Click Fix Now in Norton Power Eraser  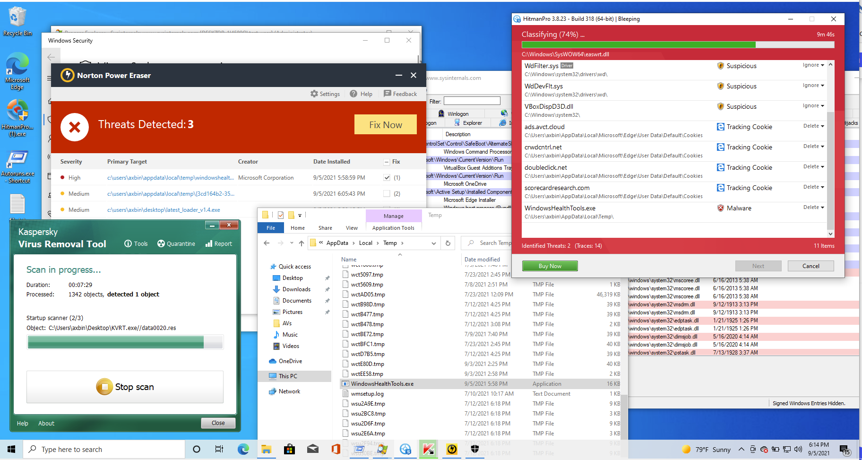[385, 124]
